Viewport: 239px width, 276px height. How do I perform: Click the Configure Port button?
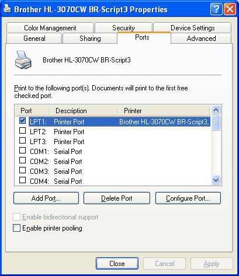pos(188,198)
